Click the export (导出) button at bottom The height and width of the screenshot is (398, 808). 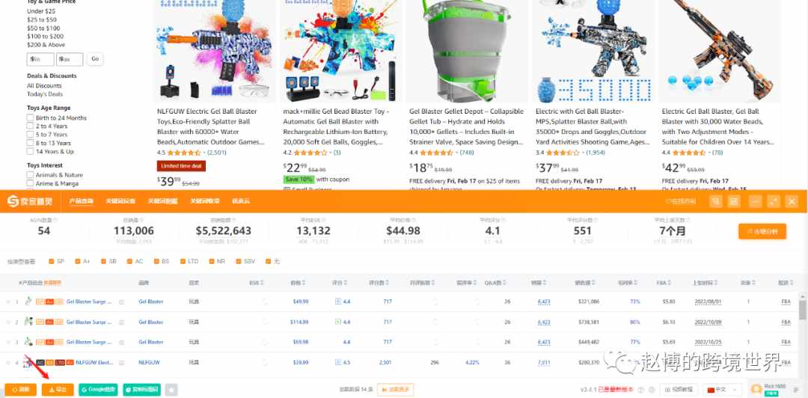58,390
